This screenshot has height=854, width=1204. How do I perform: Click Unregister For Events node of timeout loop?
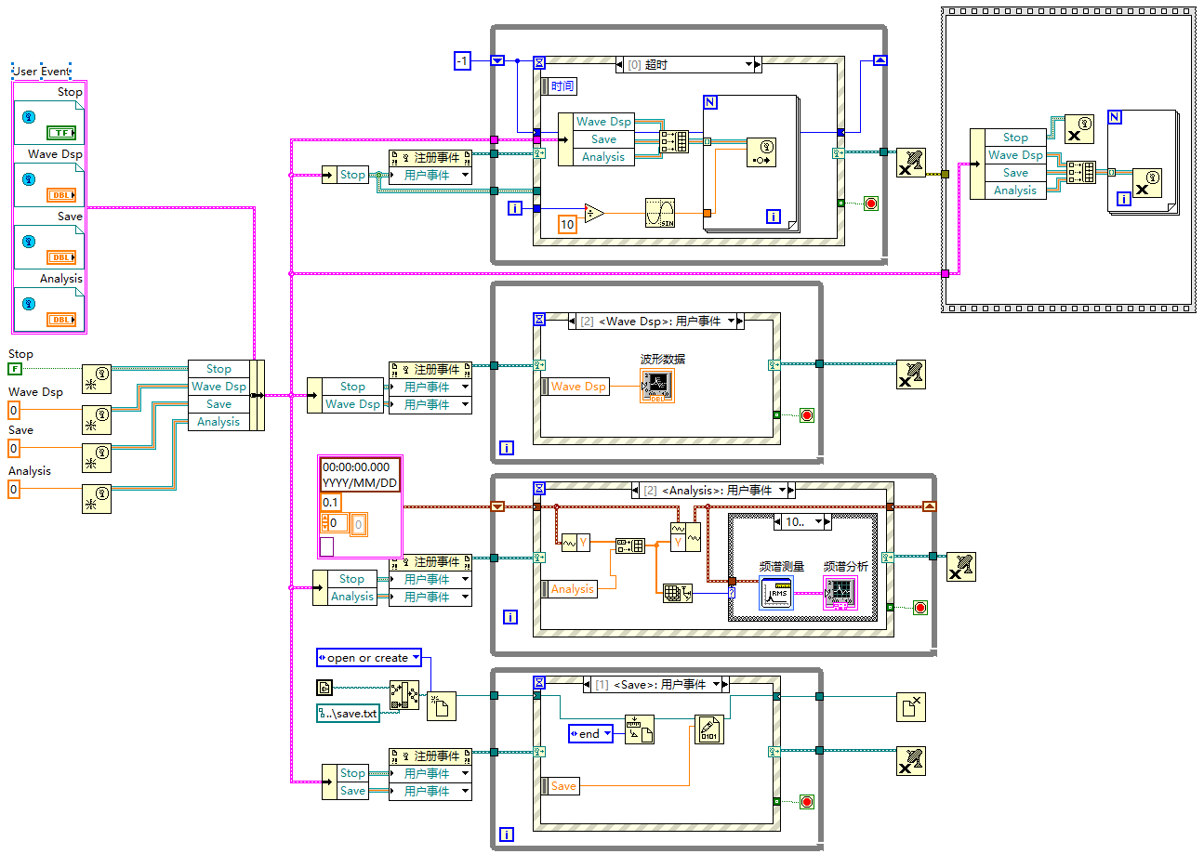(911, 162)
